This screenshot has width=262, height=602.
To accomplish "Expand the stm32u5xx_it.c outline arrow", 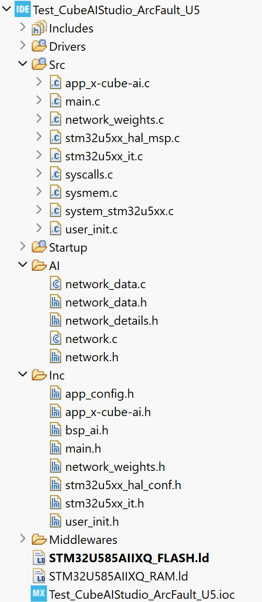I will pyautogui.click(x=39, y=155).
